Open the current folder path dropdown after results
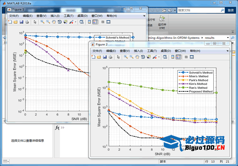Viewport: 238px width, 166px height. 228,38
